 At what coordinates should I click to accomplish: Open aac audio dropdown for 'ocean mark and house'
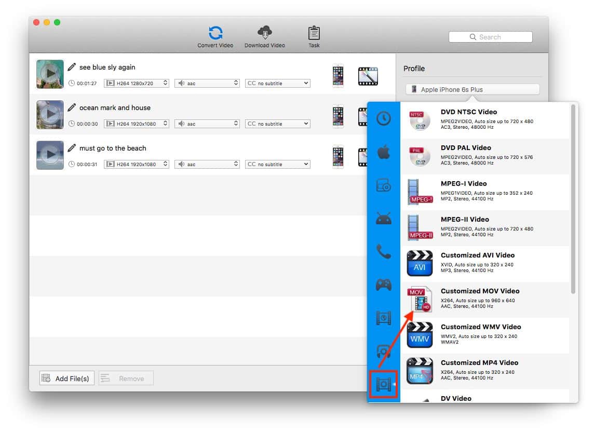[207, 124]
